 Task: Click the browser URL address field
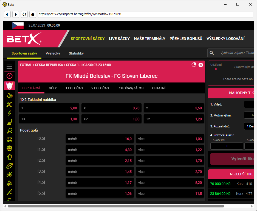click(x=146, y=14)
